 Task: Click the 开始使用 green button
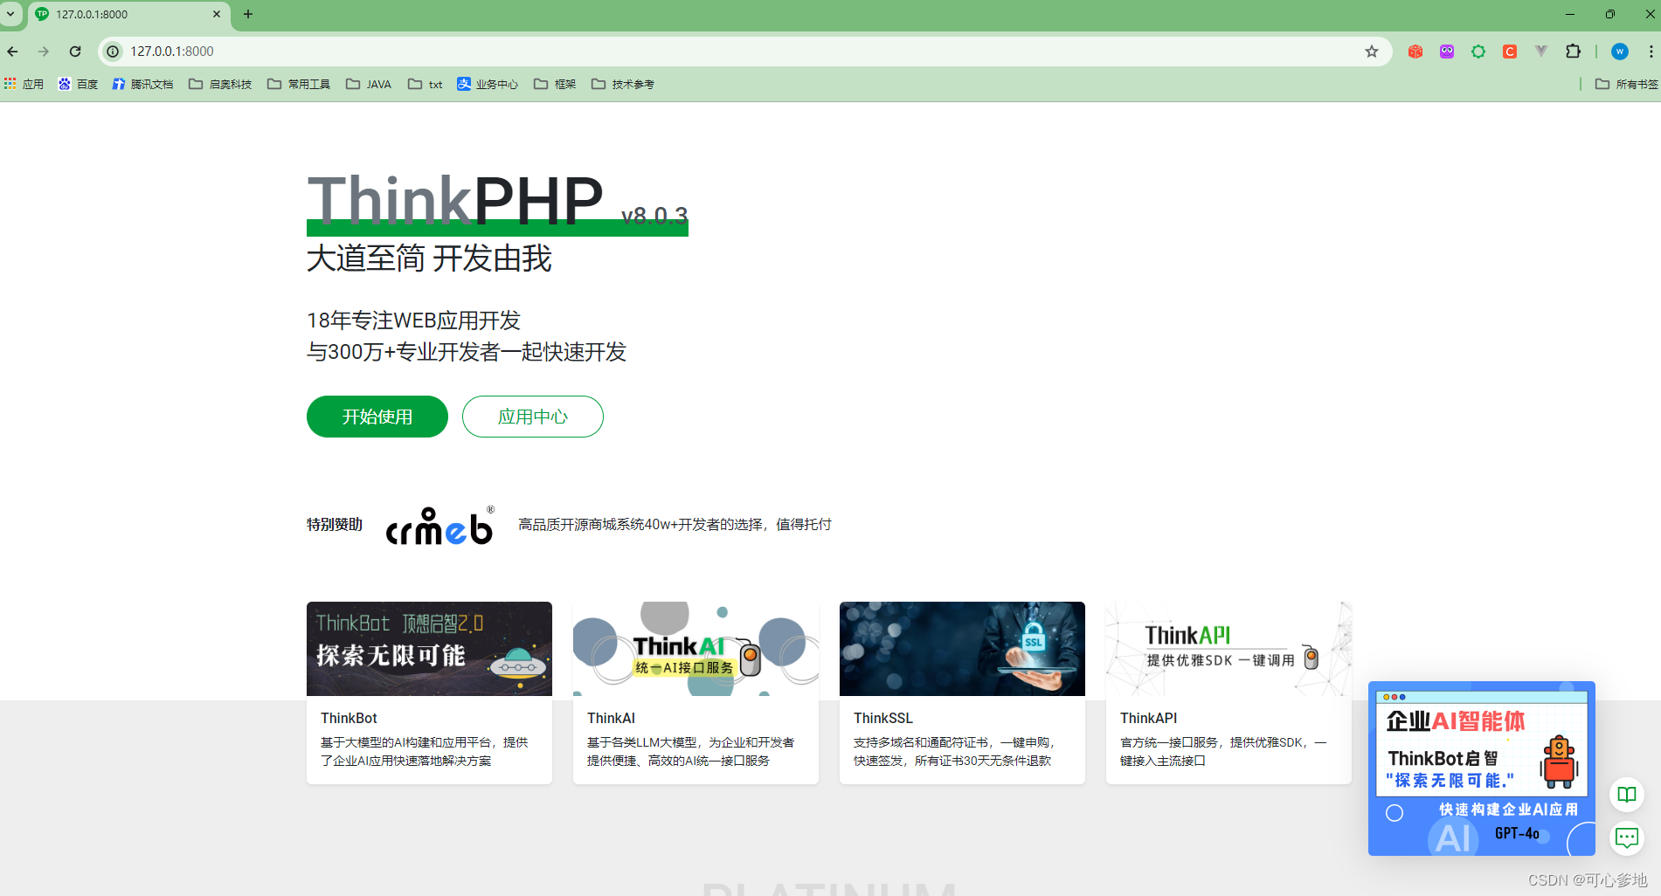pyautogui.click(x=377, y=417)
